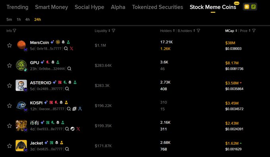Switch to Smart Money tab
This screenshot has width=270, height=157.
(x=52, y=7)
